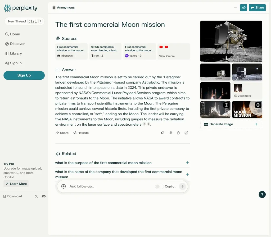Open the X social icon
The height and width of the screenshot is (237, 271).
36,196
